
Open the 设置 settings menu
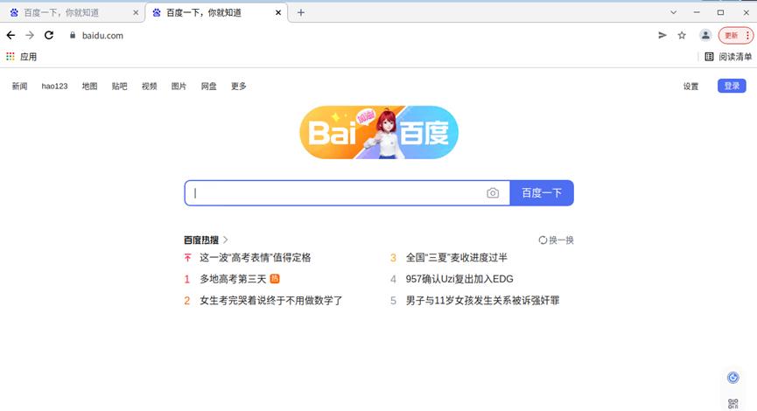tap(690, 86)
